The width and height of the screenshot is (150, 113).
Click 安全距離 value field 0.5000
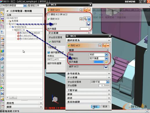point(104,86)
